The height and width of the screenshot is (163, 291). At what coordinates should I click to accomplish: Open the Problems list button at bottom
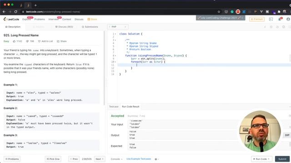point(12,159)
